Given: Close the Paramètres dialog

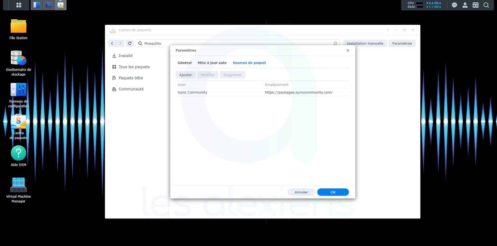Looking at the screenshot, I should tap(348, 50).
